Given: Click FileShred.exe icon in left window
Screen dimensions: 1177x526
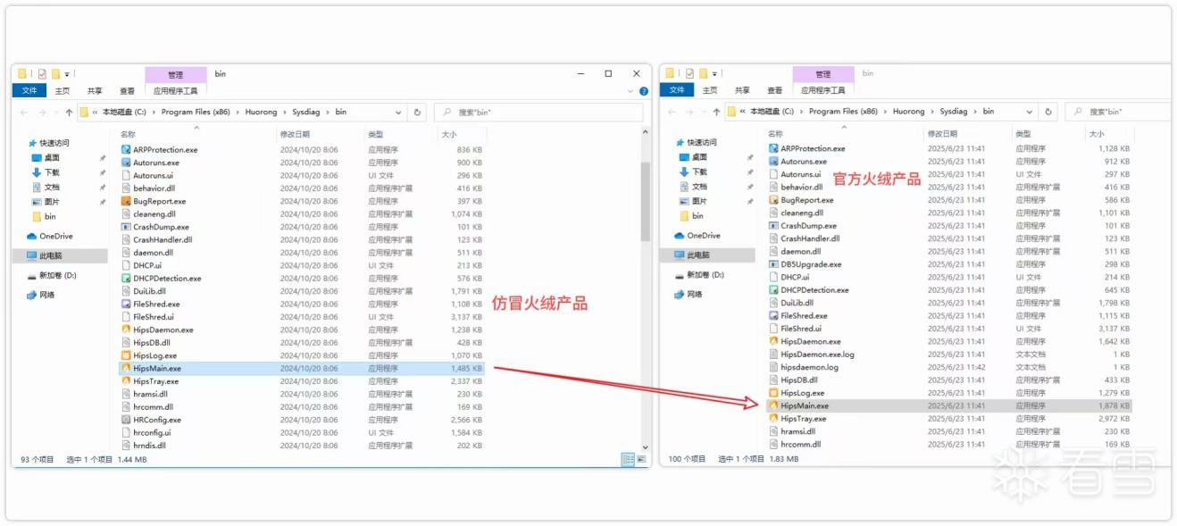Looking at the screenshot, I should pos(126,305).
